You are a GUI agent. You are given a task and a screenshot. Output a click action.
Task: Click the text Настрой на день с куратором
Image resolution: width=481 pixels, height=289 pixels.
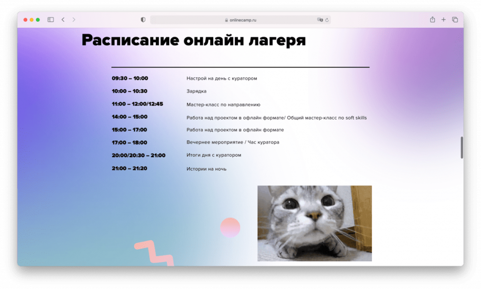(x=222, y=78)
